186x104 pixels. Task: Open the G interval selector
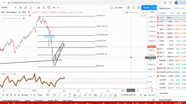(15, 8)
